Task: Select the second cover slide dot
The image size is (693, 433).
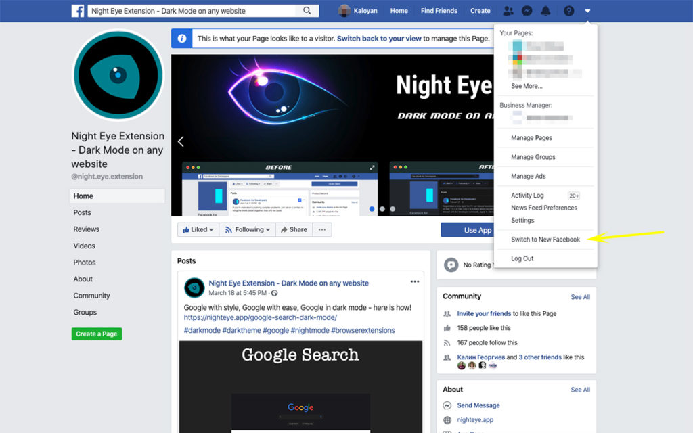Action: tap(382, 209)
